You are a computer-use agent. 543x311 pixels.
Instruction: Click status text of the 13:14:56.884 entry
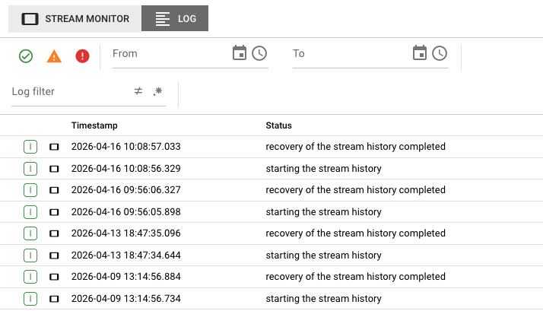356,276
